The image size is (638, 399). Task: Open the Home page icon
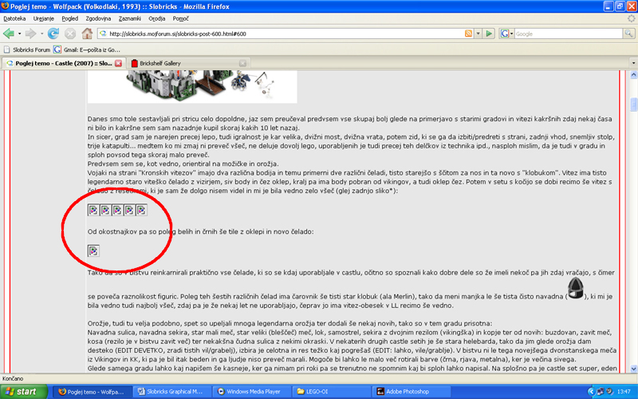click(x=87, y=34)
